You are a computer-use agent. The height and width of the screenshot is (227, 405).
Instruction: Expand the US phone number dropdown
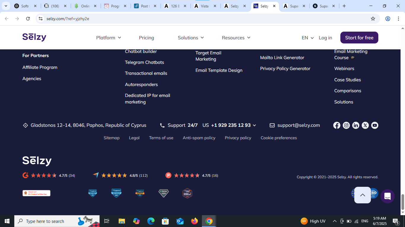(x=254, y=125)
